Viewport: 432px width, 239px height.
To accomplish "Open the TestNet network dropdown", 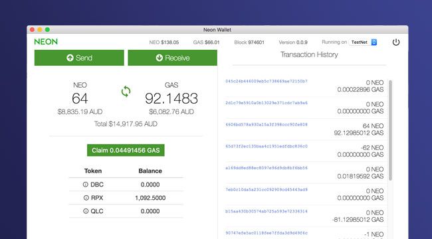I will tap(363, 42).
